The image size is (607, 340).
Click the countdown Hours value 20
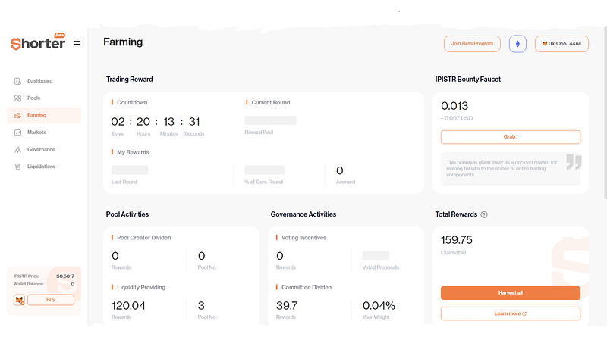pyautogui.click(x=143, y=122)
